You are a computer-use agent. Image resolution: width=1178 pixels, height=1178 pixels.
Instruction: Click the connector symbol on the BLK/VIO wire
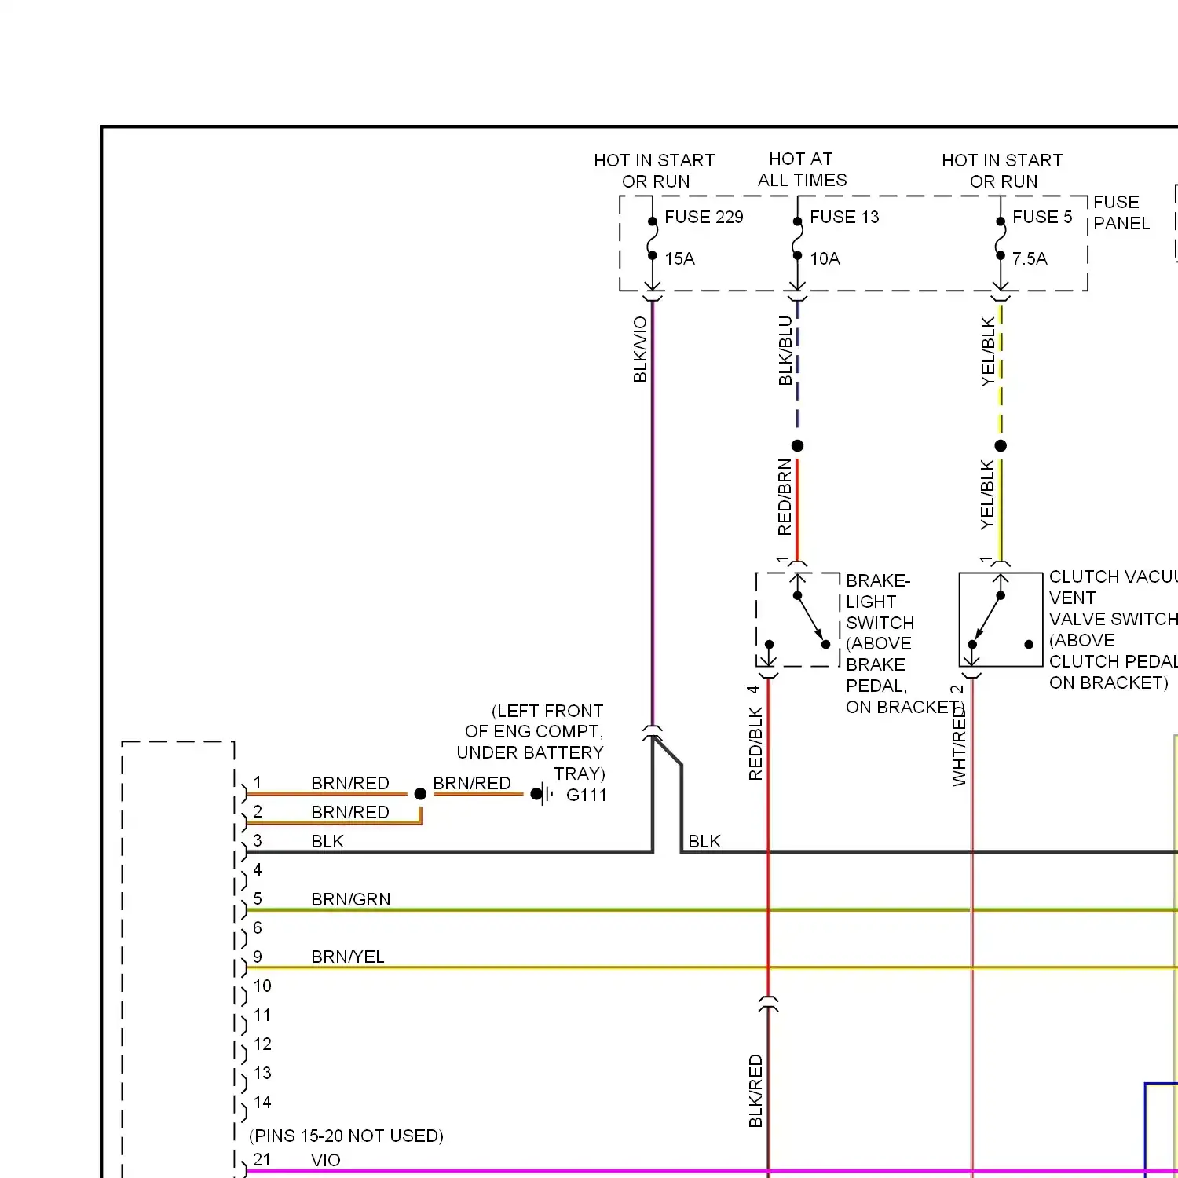(653, 733)
